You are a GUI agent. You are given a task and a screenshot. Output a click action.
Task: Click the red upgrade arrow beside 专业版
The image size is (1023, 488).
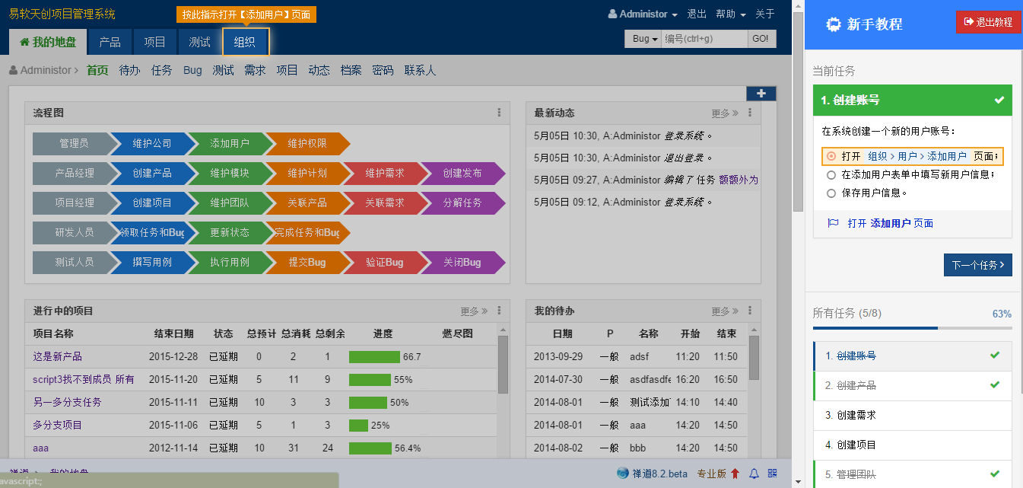point(735,474)
